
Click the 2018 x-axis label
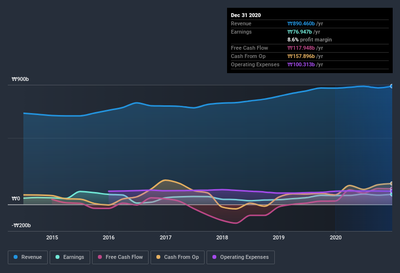[x=222, y=237]
